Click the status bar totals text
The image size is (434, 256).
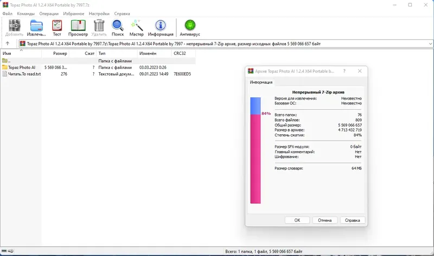pos(264,251)
